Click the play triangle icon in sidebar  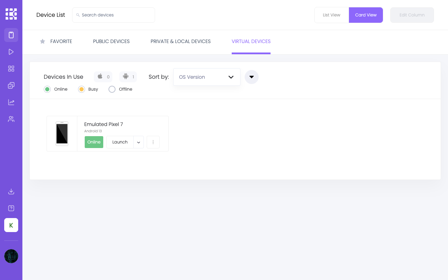[x=11, y=52]
